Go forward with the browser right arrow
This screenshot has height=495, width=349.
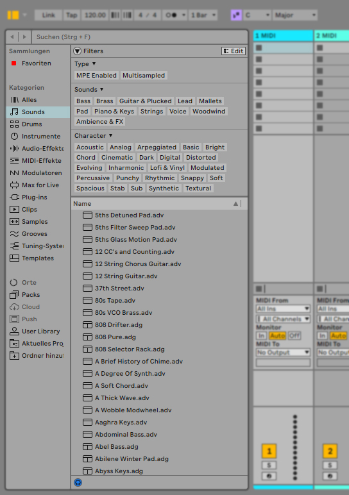click(24, 37)
